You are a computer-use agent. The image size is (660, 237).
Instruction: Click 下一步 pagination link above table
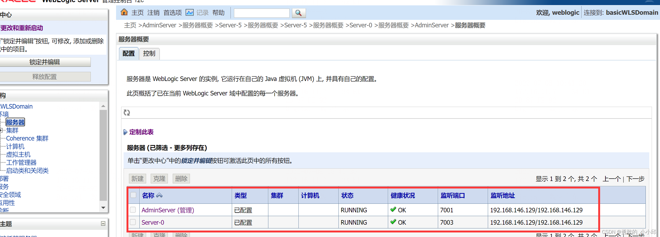tap(635, 179)
